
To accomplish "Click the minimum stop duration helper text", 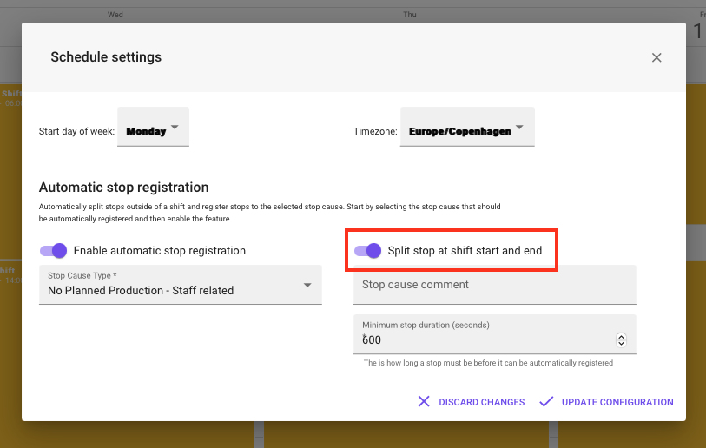I will pyautogui.click(x=488, y=363).
